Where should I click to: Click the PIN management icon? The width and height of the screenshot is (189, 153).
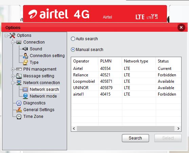tap(19, 69)
